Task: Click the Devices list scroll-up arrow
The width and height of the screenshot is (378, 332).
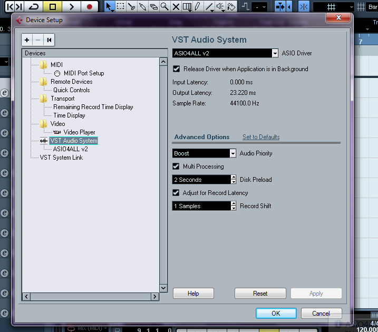Action: click(163, 62)
